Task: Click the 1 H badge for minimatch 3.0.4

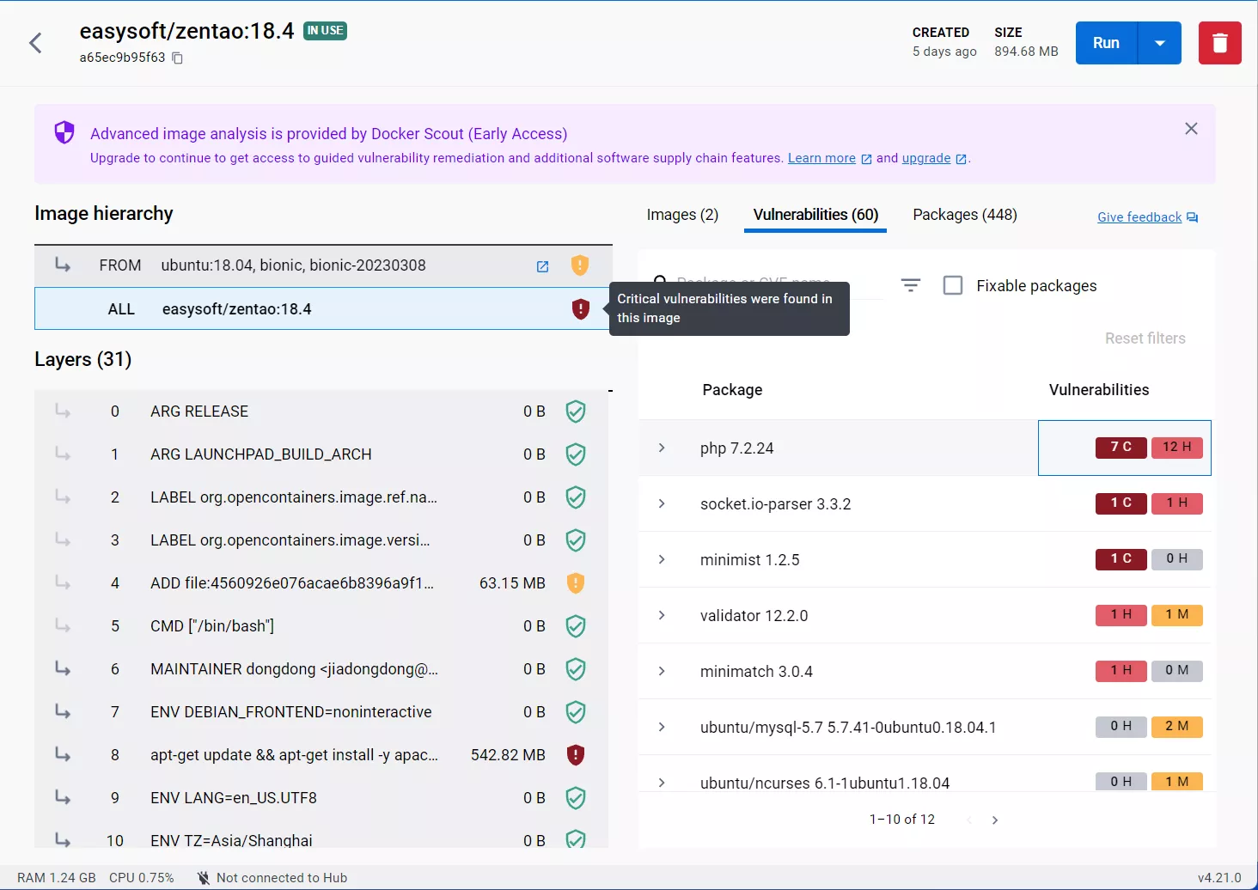Action: click(x=1121, y=671)
